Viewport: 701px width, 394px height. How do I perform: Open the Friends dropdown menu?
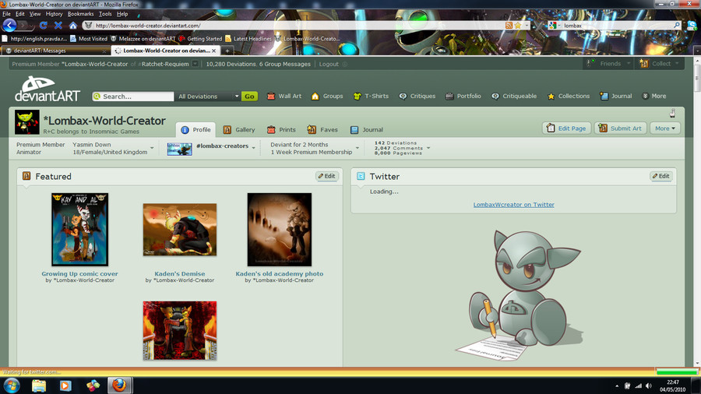[608, 64]
